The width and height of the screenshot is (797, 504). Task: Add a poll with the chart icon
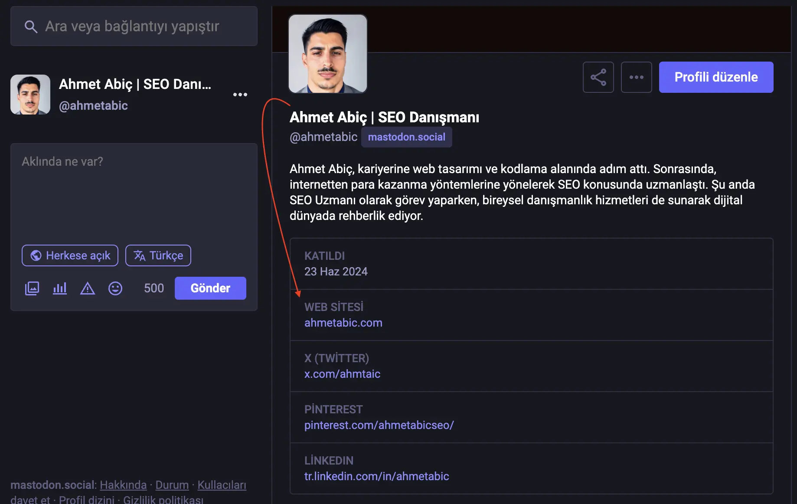coord(60,288)
